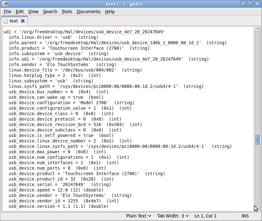Open the View menu
The image size is (262, 221).
33,12
